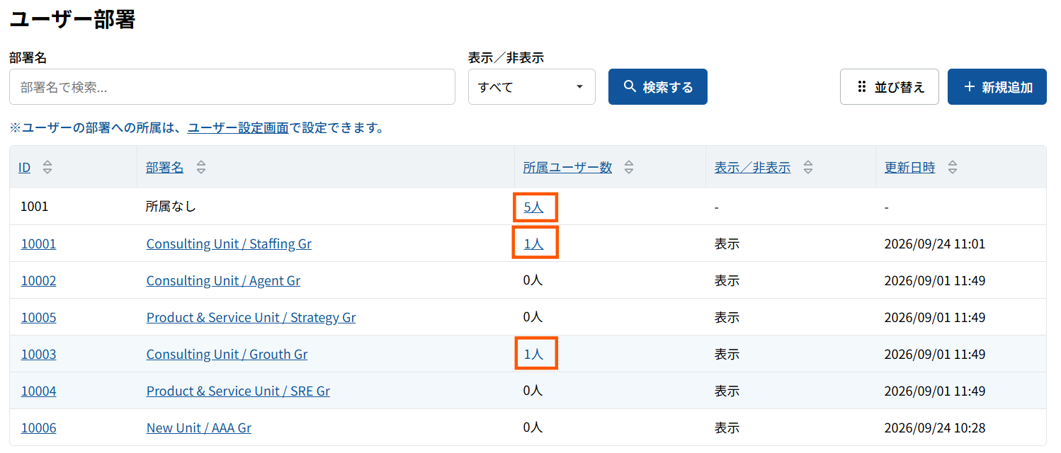Open the ユーザー設定画面 link
This screenshot has width=1061, height=453.
pos(238,128)
